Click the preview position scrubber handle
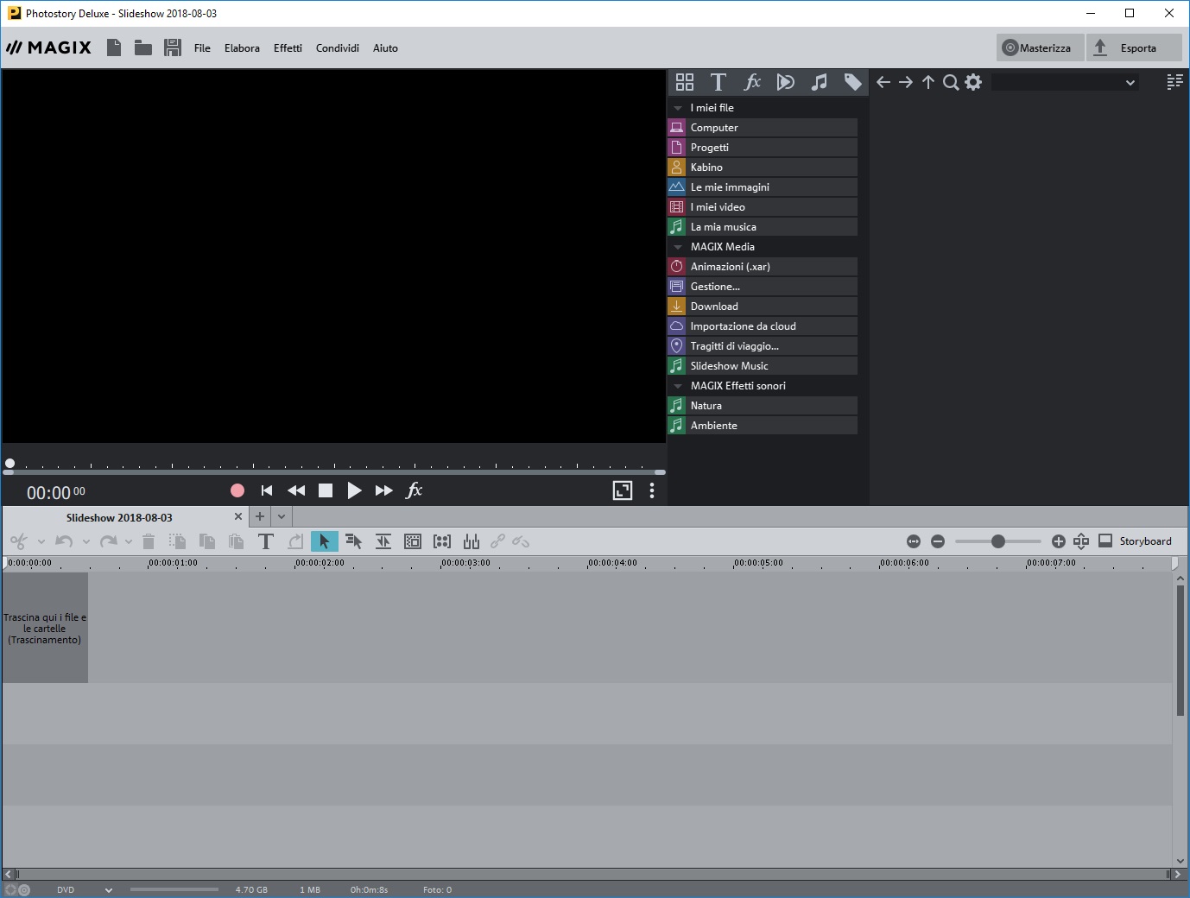Image resolution: width=1190 pixels, height=898 pixels. click(x=9, y=464)
